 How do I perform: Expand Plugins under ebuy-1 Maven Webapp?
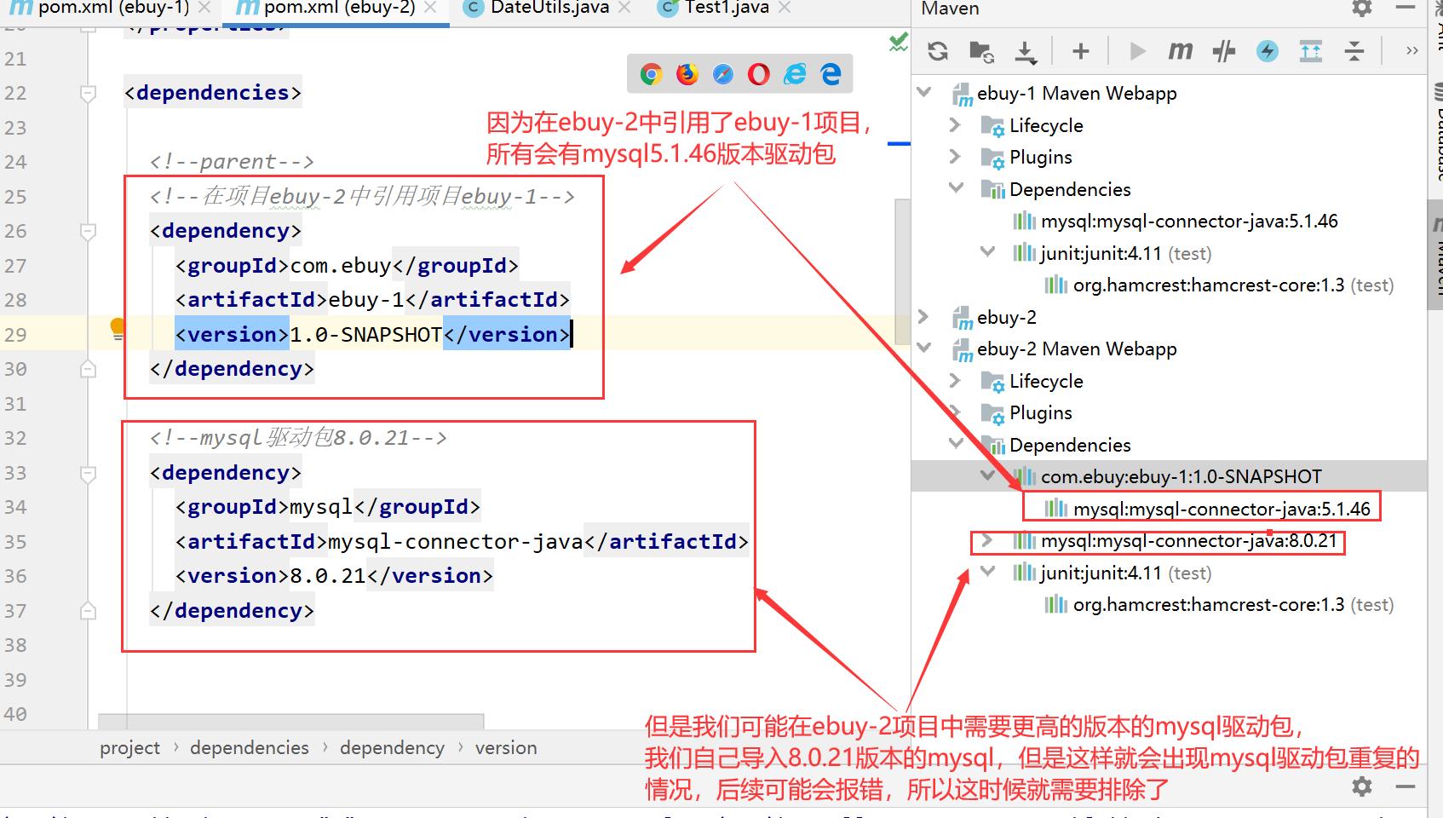point(955,157)
